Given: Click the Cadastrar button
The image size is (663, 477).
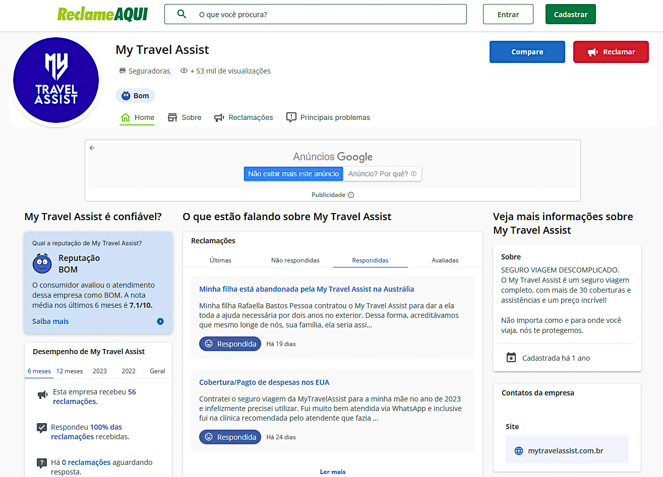Looking at the screenshot, I should point(571,14).
